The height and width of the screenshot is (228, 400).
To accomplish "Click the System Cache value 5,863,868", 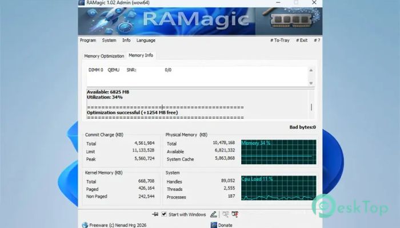I will 225,158.
